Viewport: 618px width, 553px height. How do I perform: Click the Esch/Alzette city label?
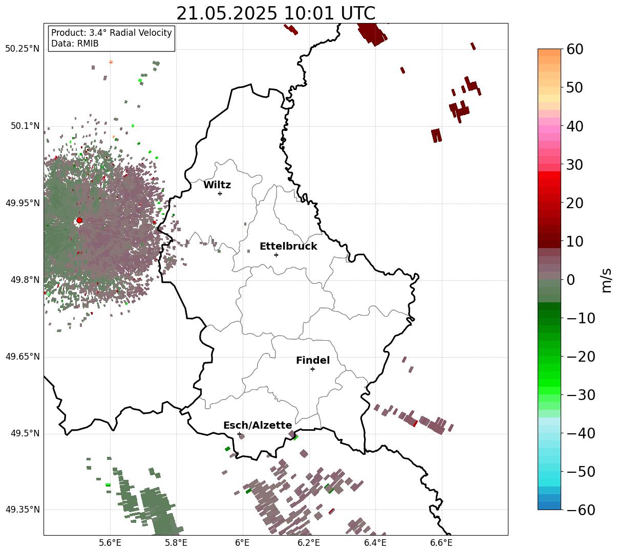tap(258, 426)
